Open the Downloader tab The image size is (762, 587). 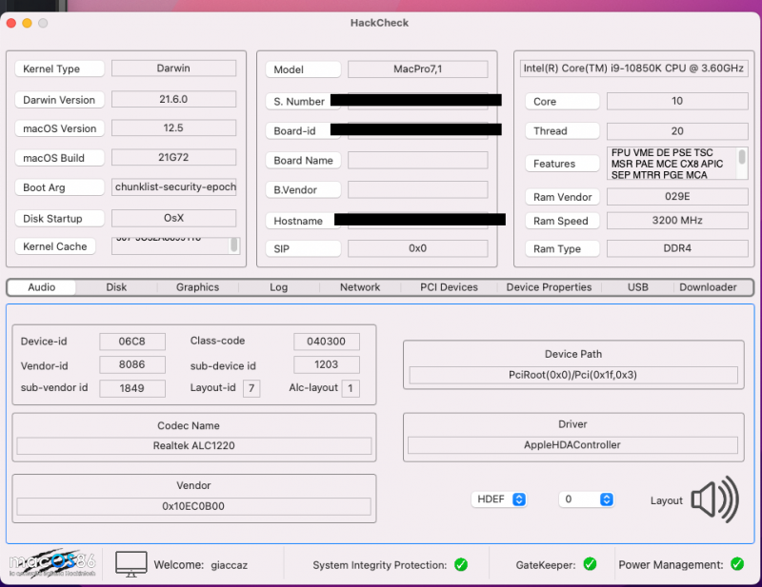point(708,287)
